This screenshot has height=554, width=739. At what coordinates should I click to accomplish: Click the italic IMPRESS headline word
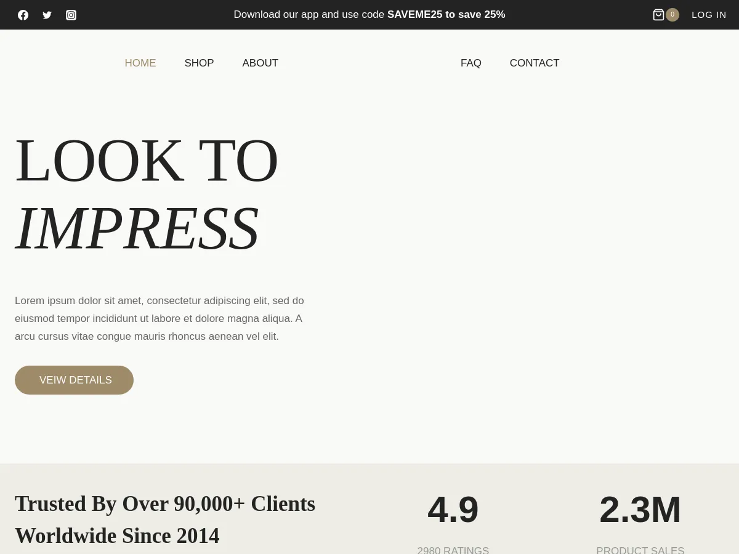137,228
